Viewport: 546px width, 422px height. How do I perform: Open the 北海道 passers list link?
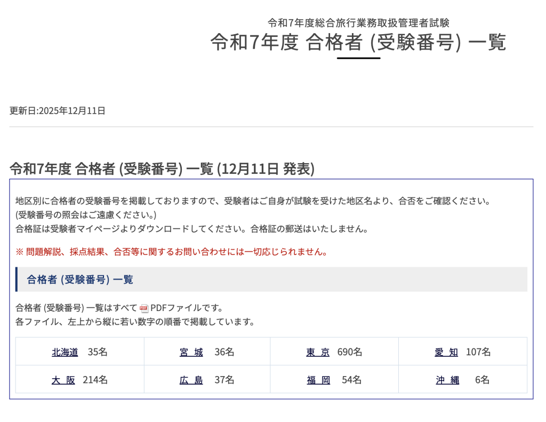coord(65,352)
